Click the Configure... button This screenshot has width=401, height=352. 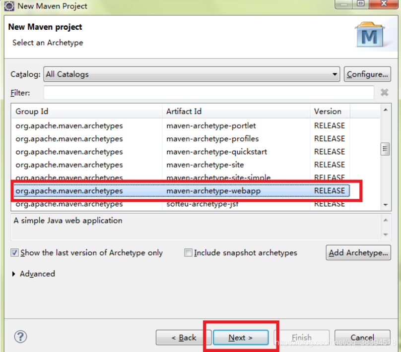pos(367,74)
